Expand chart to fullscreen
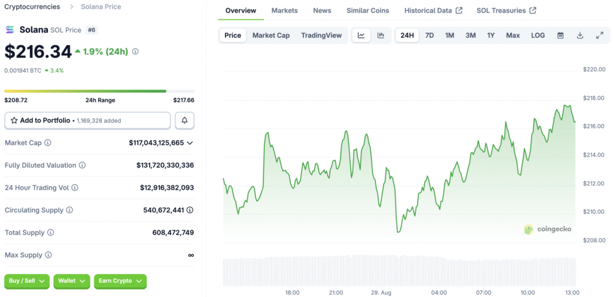 599,35
